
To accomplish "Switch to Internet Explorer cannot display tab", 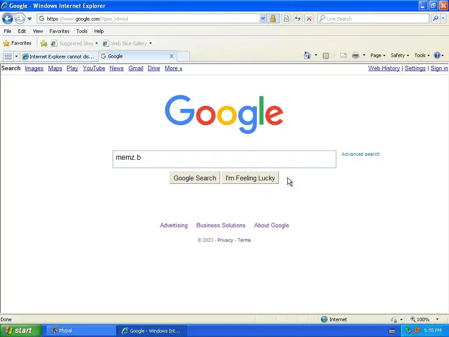I will click(59, 57).
